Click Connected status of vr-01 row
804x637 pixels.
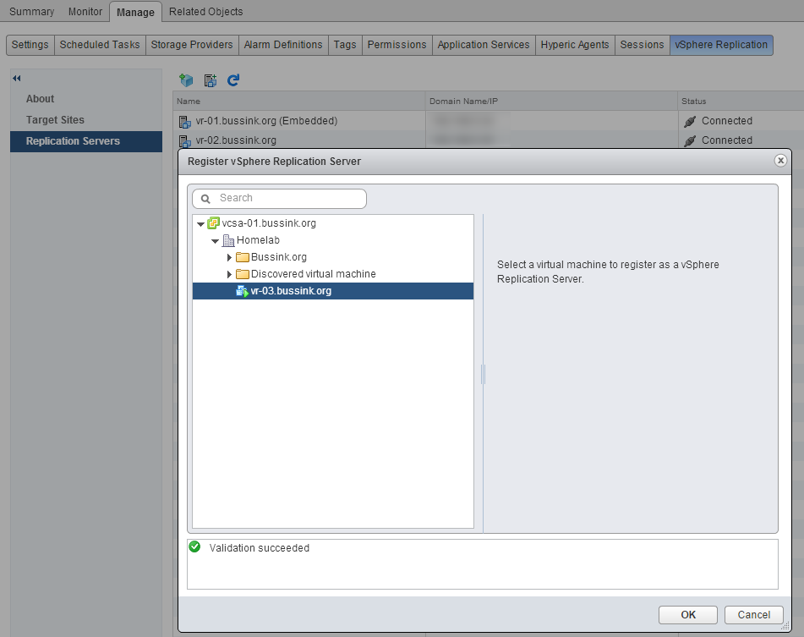pos(726,121)
